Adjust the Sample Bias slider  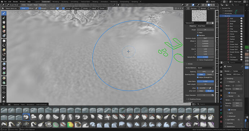pyautogui.click(x=205, y=57)
